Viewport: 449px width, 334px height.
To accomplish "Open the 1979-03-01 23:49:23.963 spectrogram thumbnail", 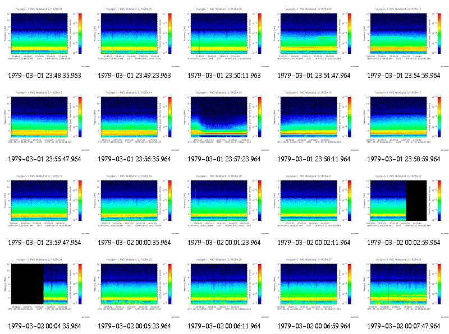I will coord(135,37).
